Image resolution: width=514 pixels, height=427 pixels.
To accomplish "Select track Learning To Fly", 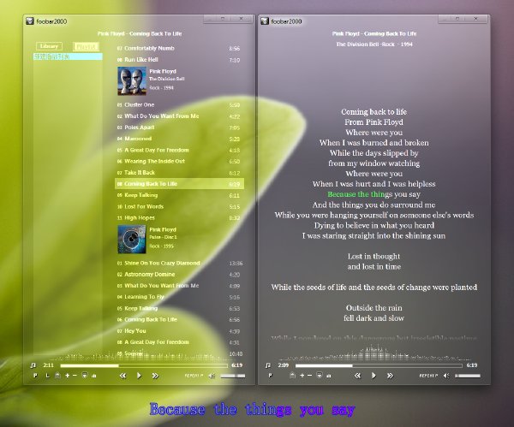I will 179,297.
